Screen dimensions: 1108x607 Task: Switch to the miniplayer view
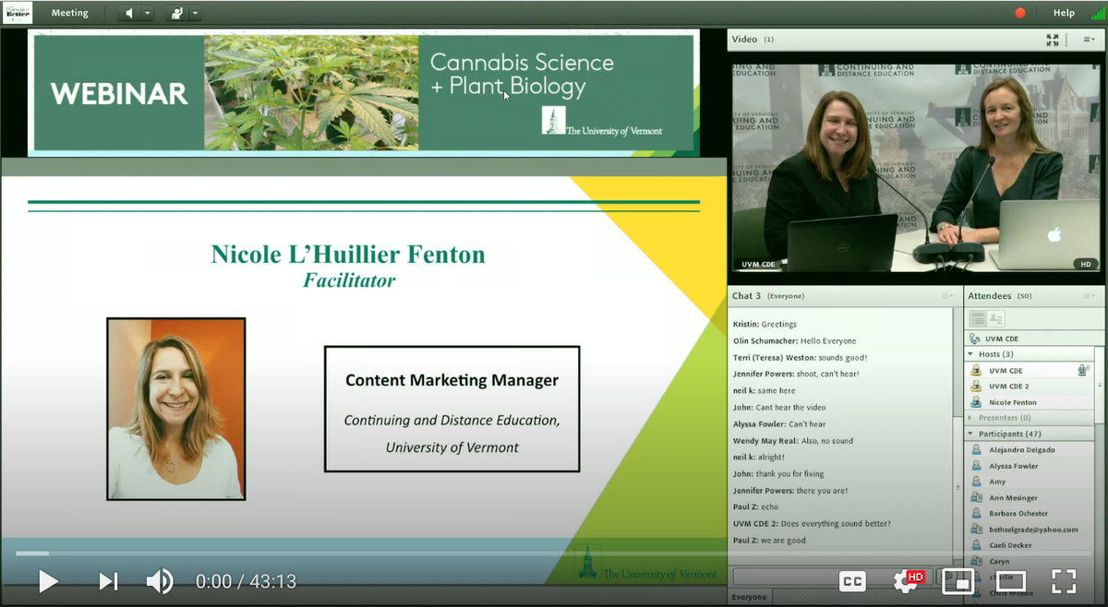click(958, 580)
